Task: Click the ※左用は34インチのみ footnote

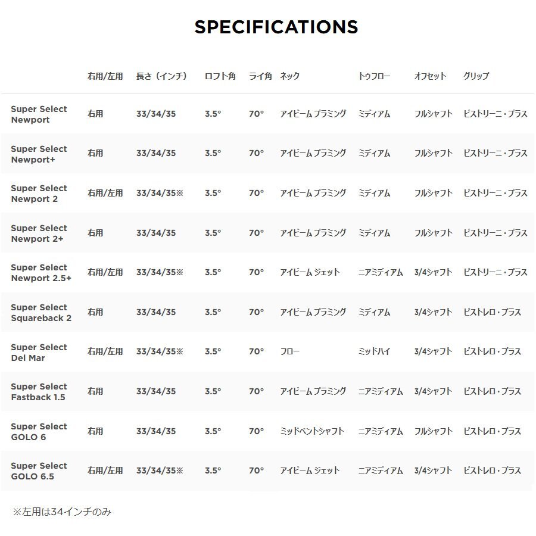Action: 62,512
